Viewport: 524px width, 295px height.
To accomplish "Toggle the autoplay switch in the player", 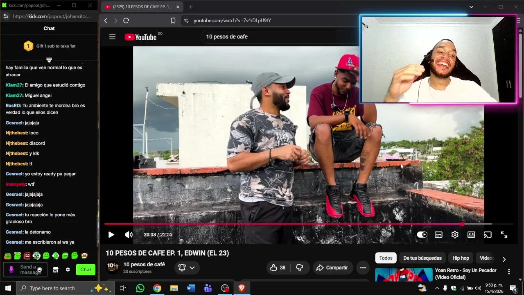I will point(422,235).
